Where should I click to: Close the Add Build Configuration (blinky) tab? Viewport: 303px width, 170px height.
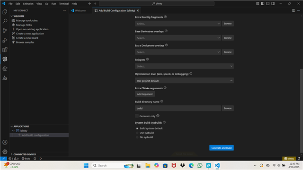(138, 10)
